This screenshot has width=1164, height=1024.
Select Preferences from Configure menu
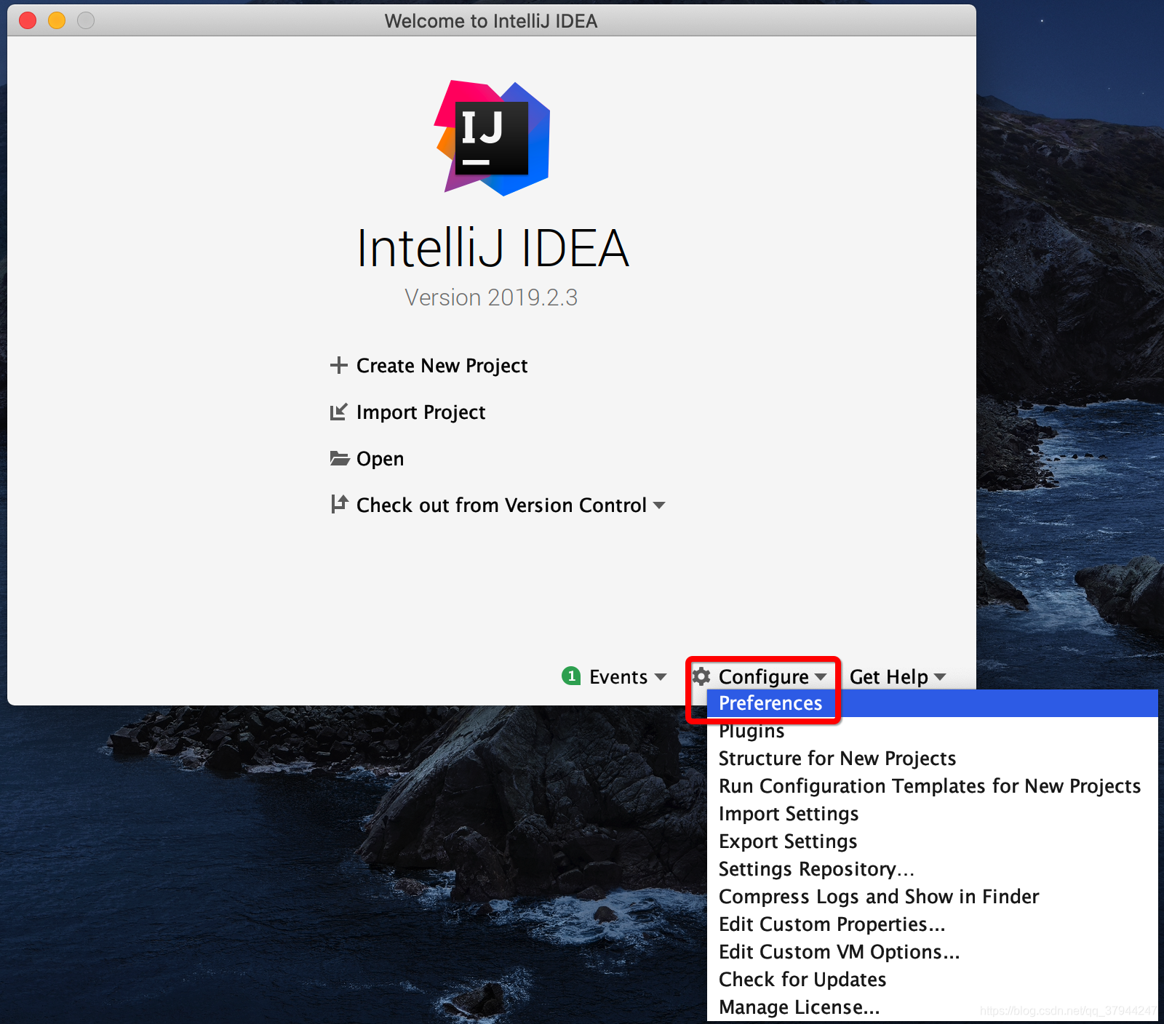click(932, 703)
